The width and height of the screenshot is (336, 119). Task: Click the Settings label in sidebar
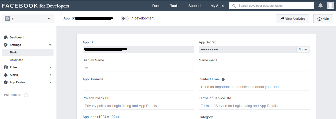tap(15, 45)
